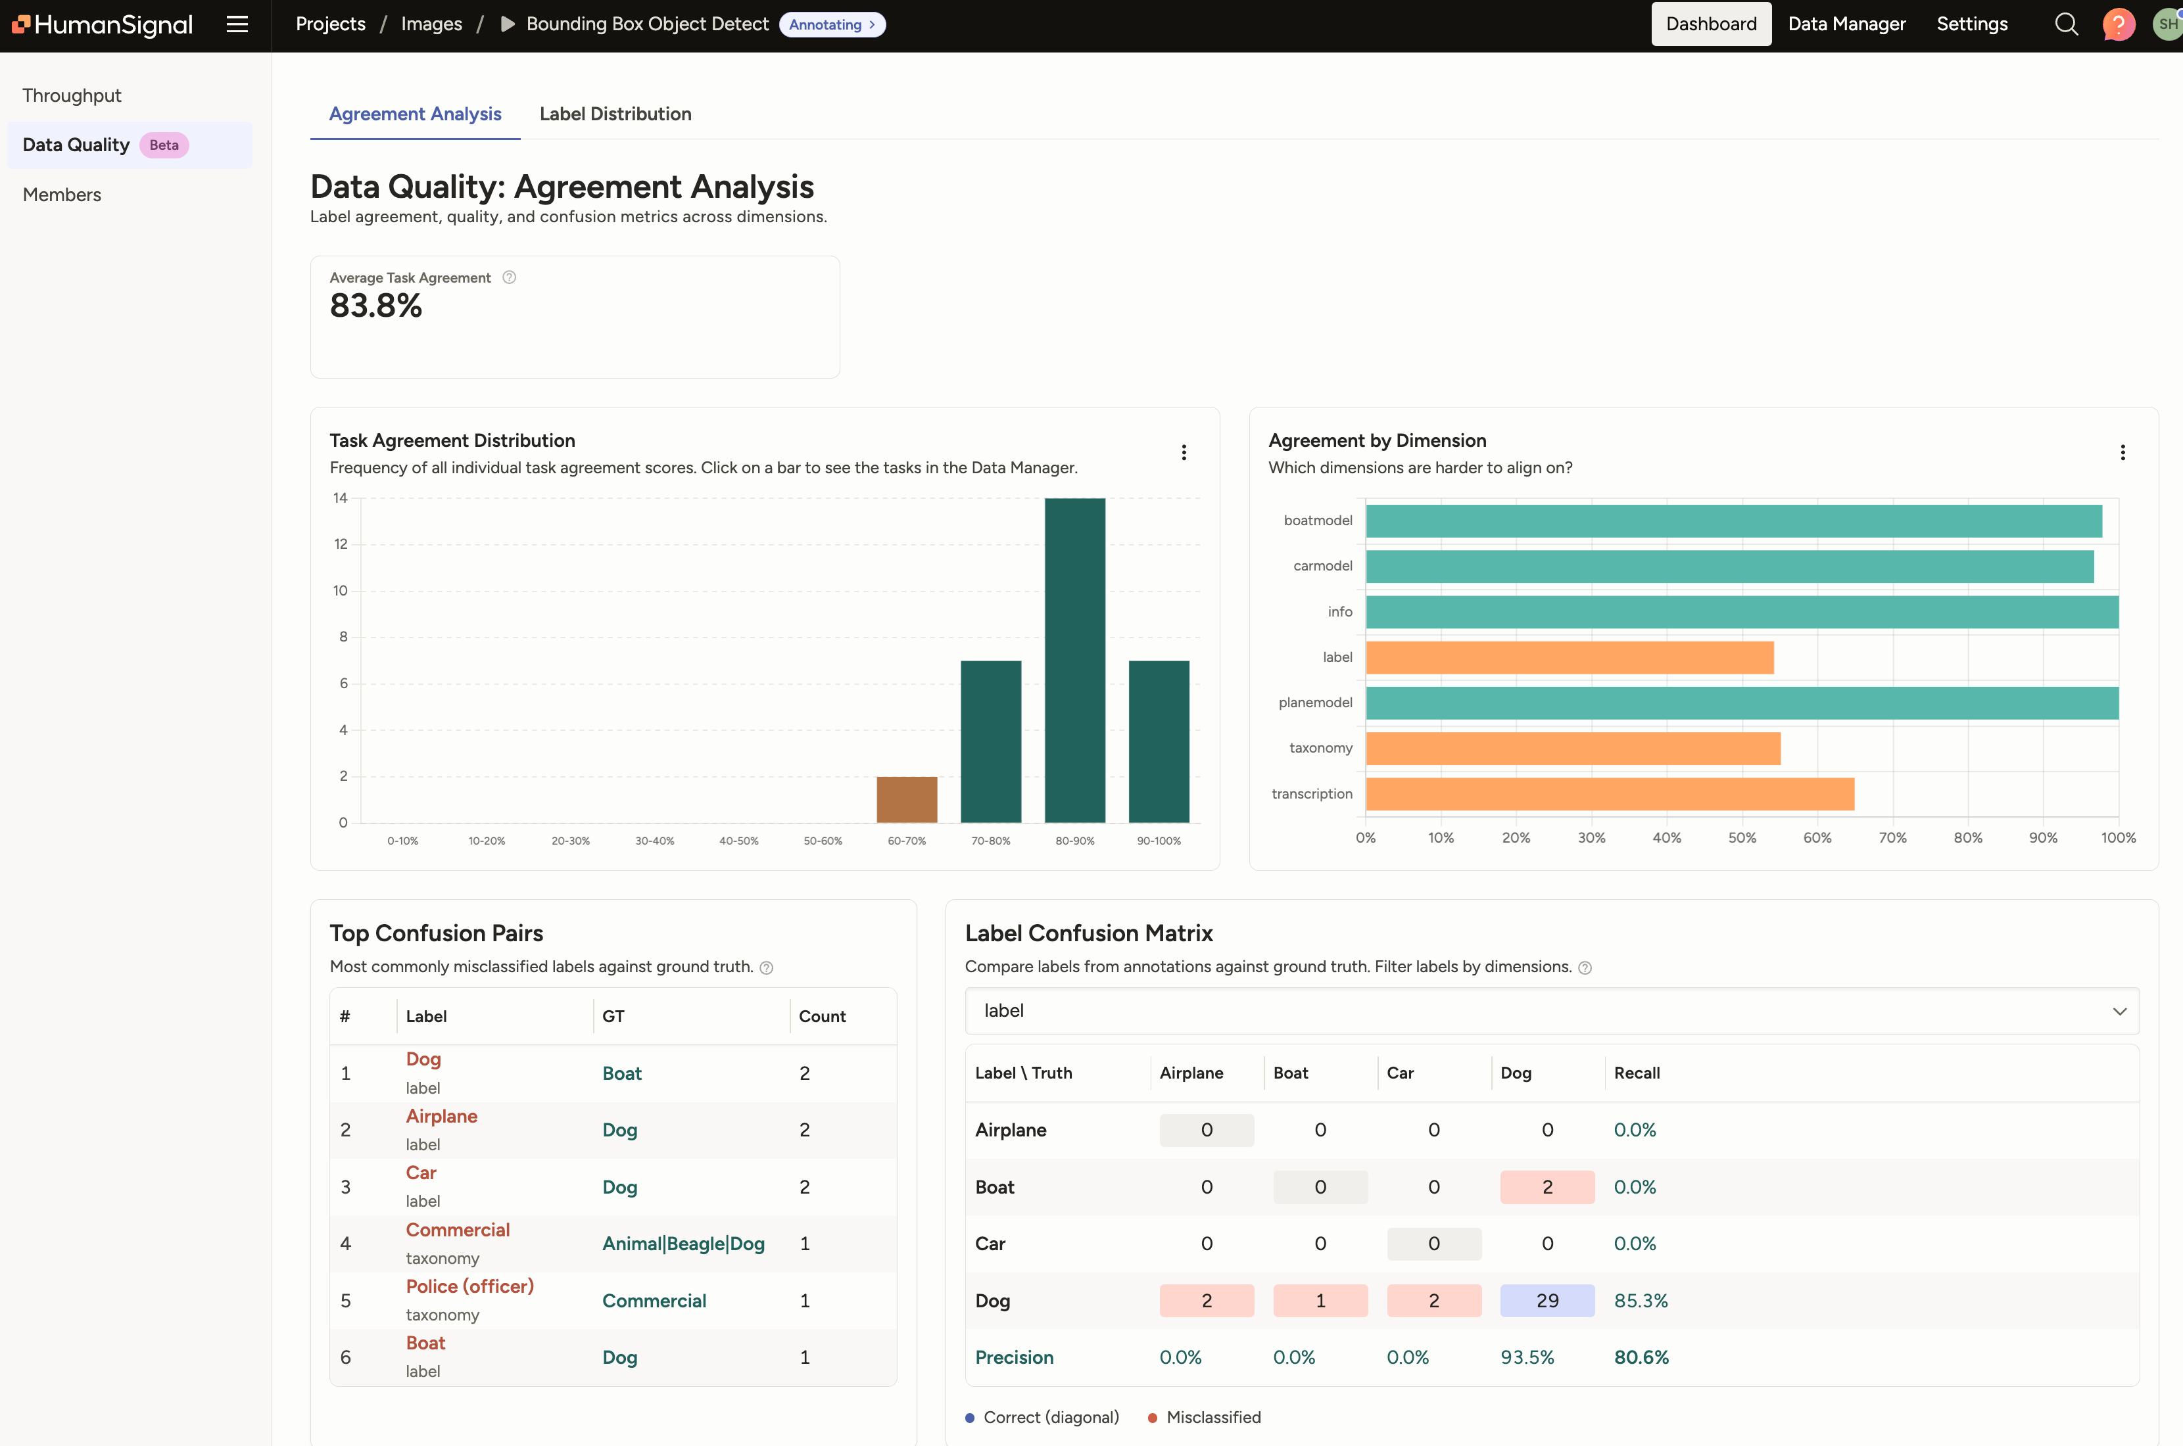Click Airplane label in confusion pairs
Viewport: 2183px width, 1446px height.
441,1117
